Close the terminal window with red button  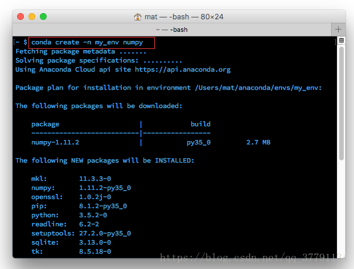20,16
